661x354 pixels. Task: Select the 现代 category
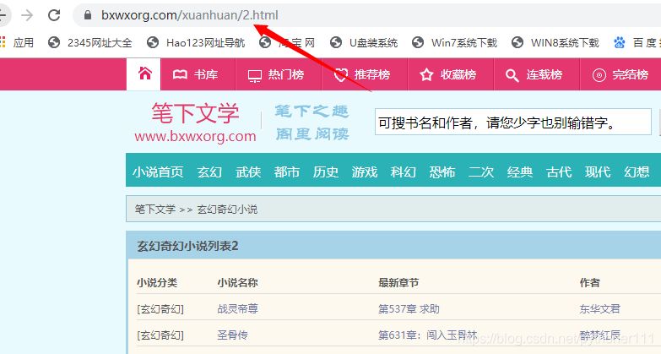(x=598, y=172)
